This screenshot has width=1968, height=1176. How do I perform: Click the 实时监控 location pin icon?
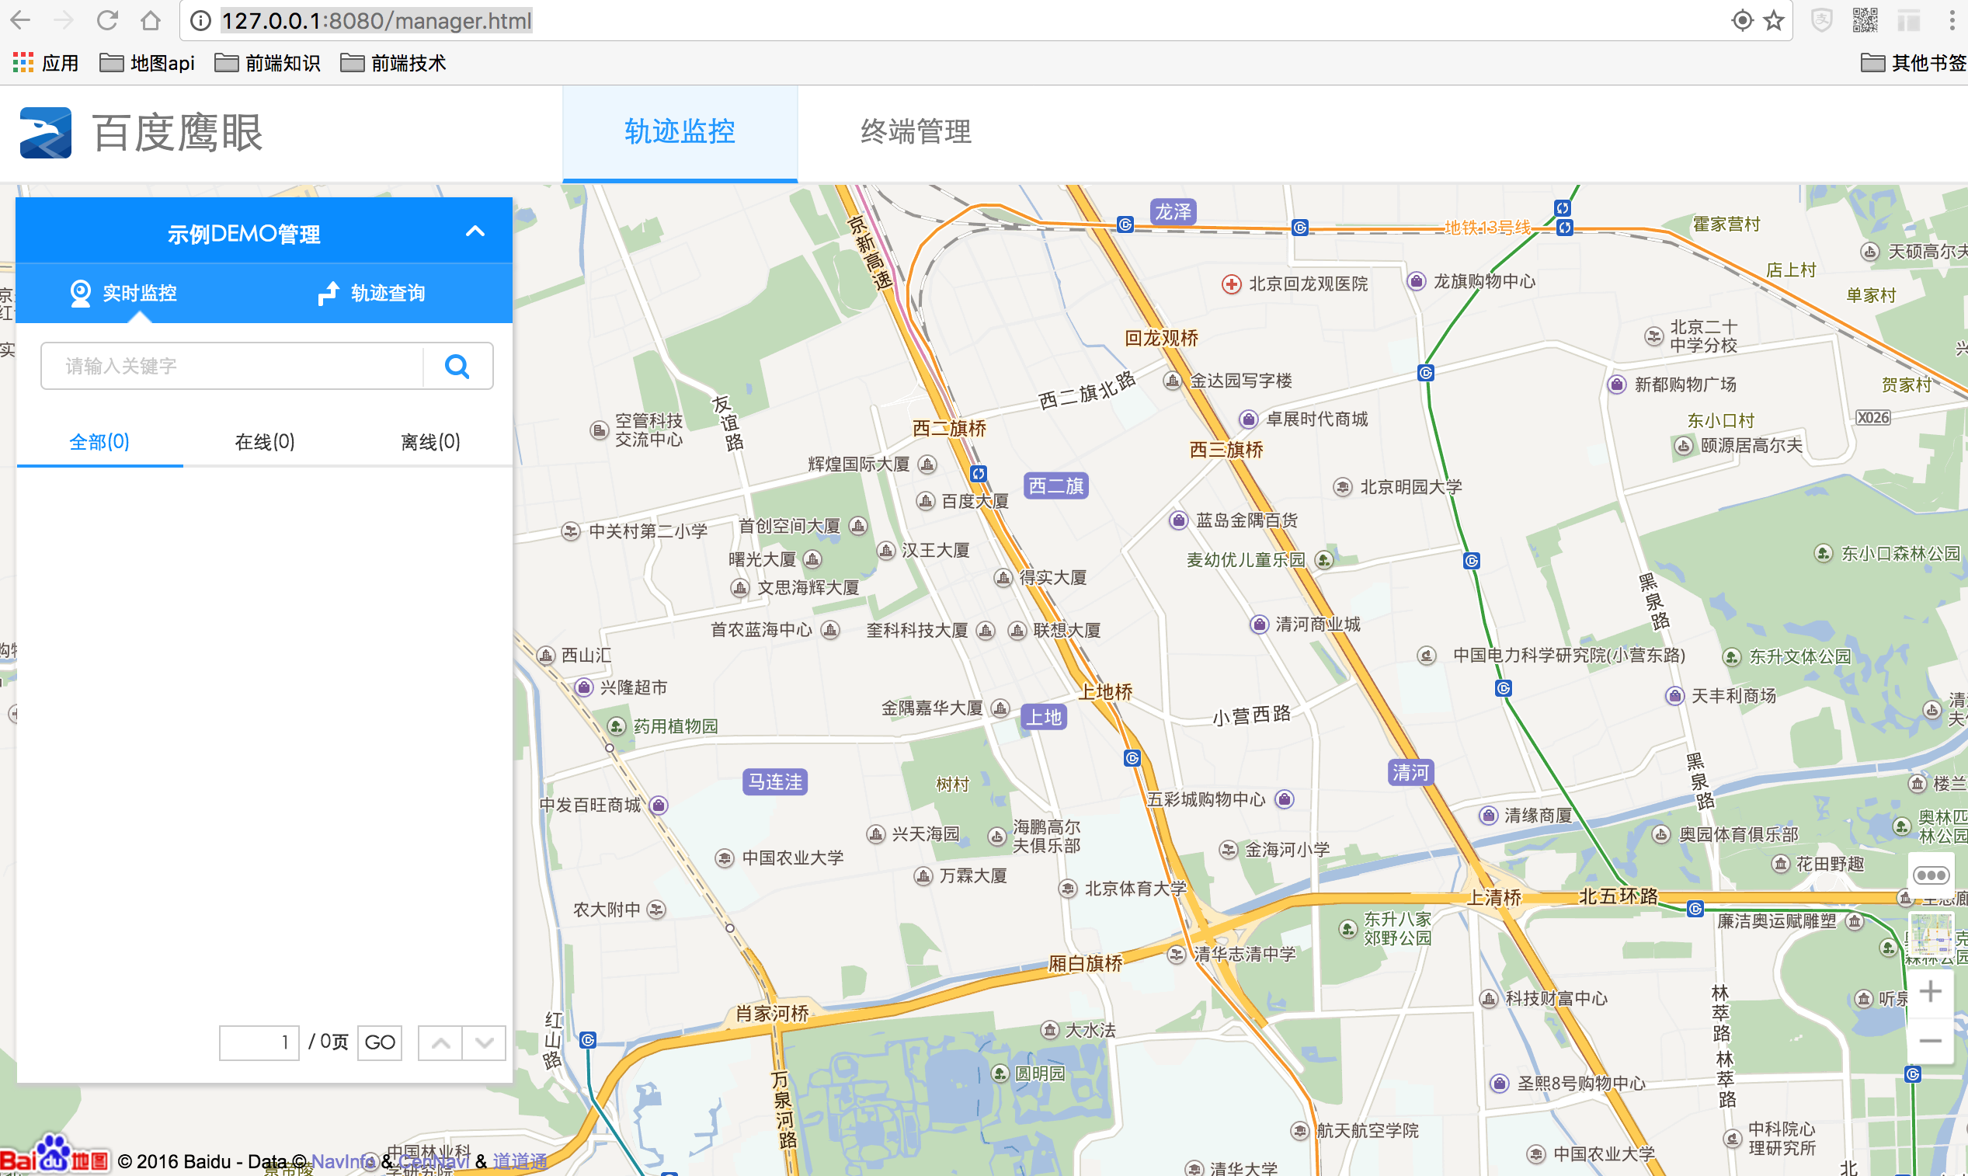click(80, 293)
